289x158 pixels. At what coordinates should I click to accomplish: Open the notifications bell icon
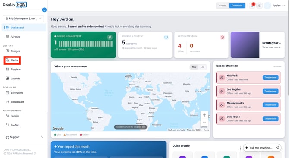point(252,6)
